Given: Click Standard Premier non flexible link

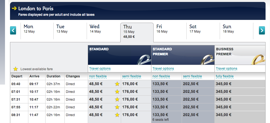Looking at the screenshot, I should 161,76.
